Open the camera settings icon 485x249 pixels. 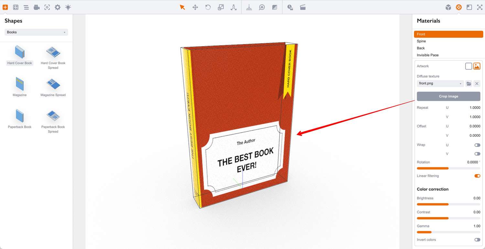(37, 7)
